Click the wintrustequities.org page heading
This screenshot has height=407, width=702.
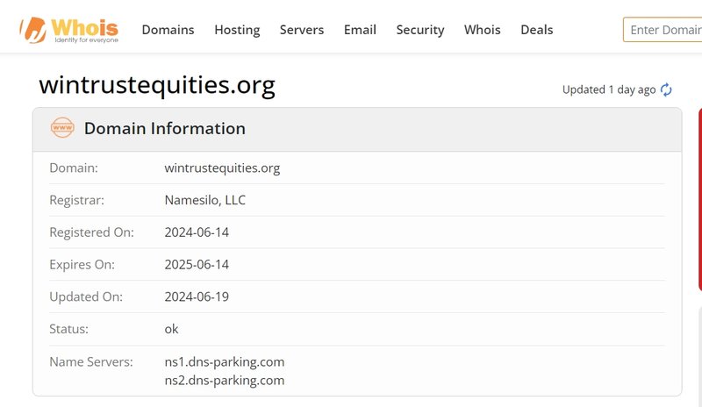pos(157,85)
